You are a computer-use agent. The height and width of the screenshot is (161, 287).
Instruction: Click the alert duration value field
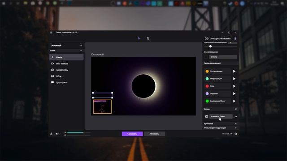coord(232,43)
